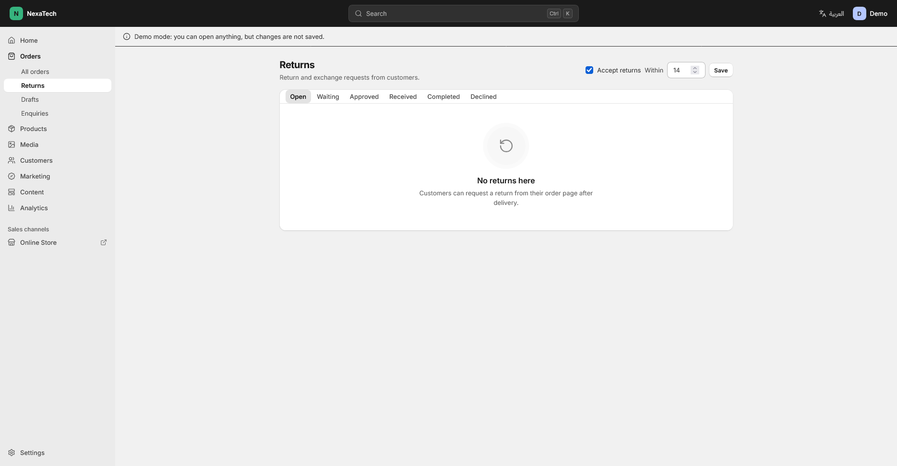Viewport: 897px width, 466px height.
Task: Click the 'Sales channels' section label
Action: coord(28,229)
